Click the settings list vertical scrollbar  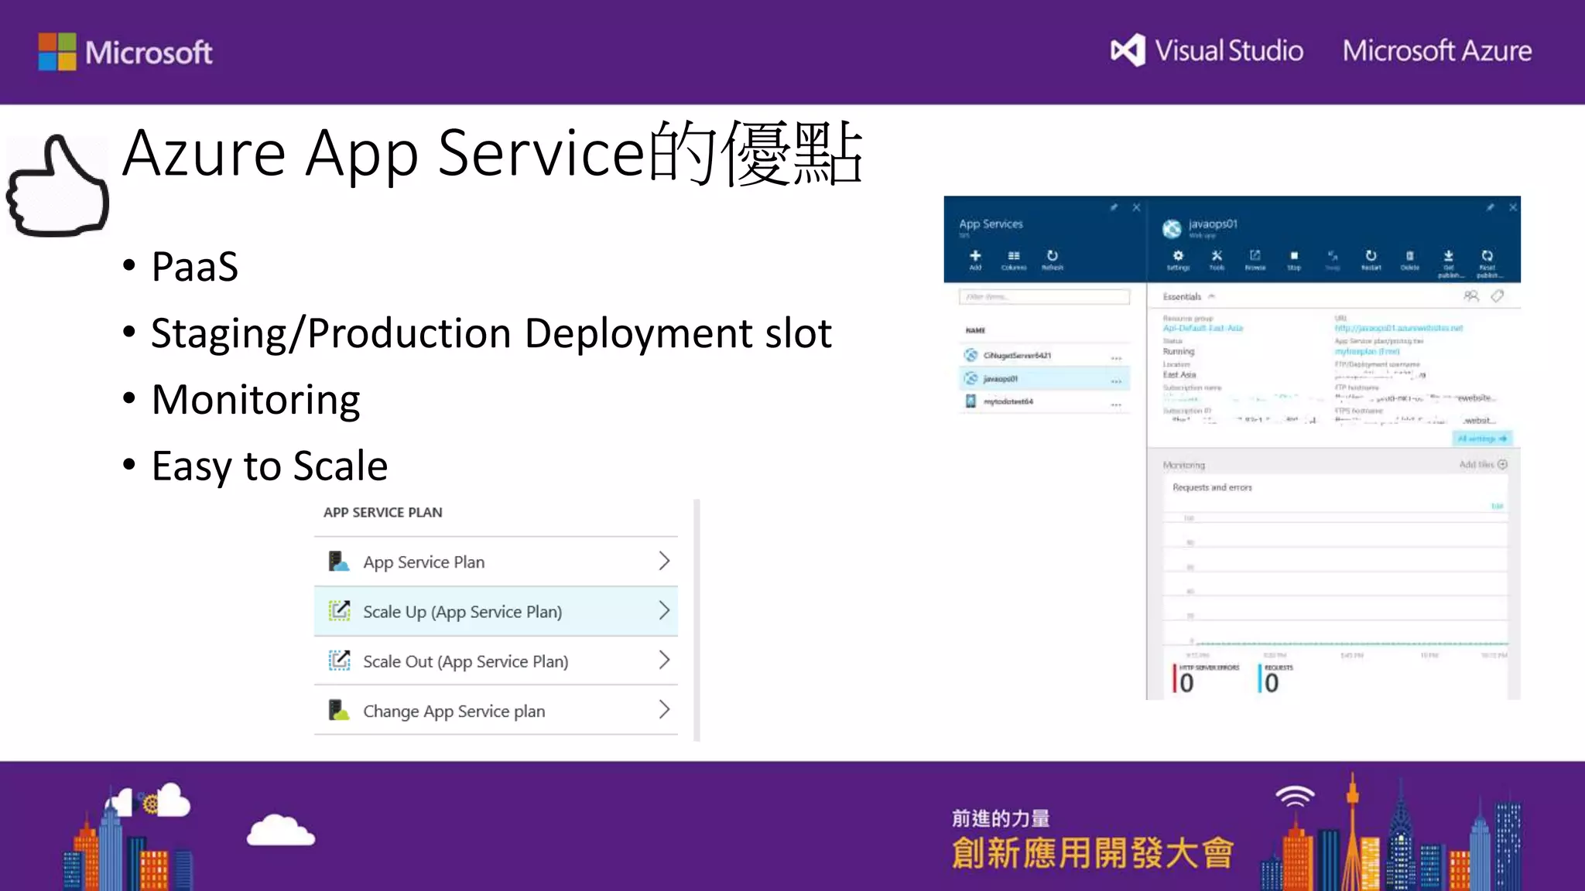pyautogui.click(x=697, y=620)
